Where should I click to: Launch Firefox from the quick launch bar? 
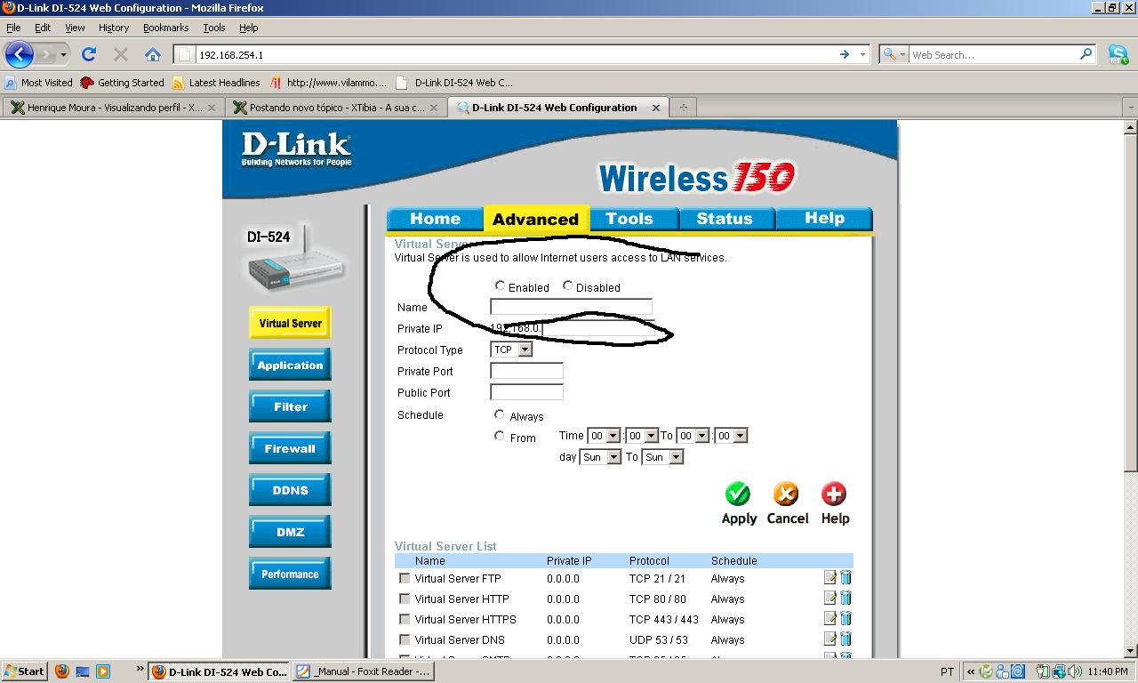click(62, 671)
